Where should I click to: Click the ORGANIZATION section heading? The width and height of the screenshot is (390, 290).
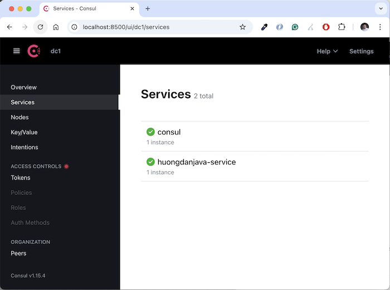30,242
